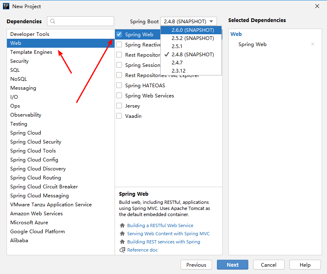The width and height of the screenshot is (327, 274).
Task: Choose version 2.6.0 (SNAPSHOT)
Action: 191,30
